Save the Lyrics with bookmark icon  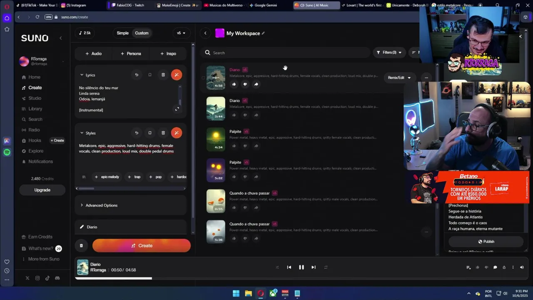[150, 75]
